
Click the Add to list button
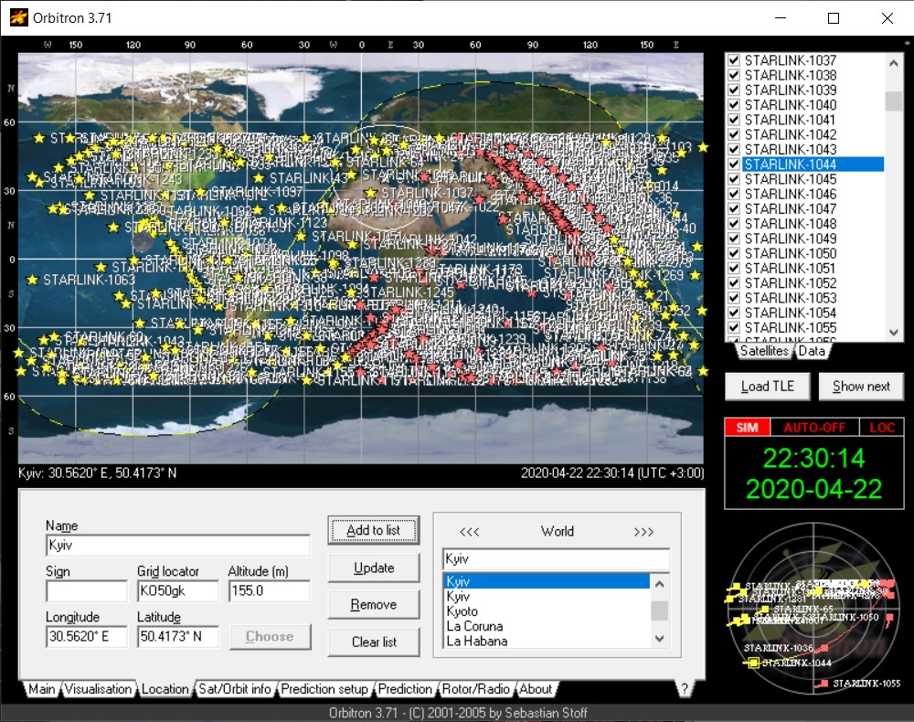click(x=373, y=530)
